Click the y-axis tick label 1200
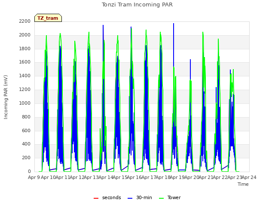This screenshot has width=275, height=206. coord(25,89)
